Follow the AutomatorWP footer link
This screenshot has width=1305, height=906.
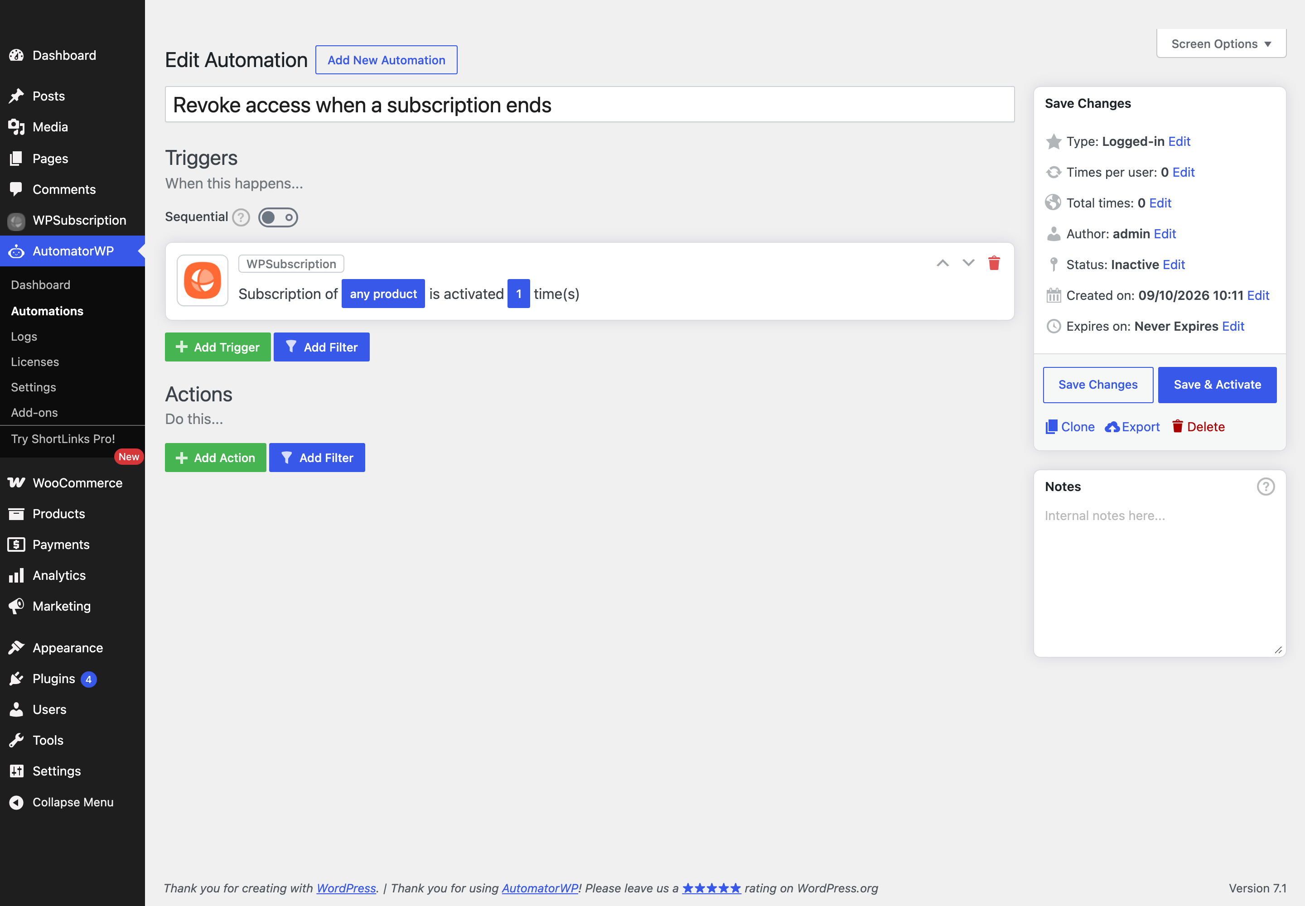coord(540,889)
